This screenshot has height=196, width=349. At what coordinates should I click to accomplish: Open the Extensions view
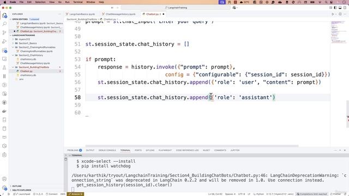(x=4, y=50)
